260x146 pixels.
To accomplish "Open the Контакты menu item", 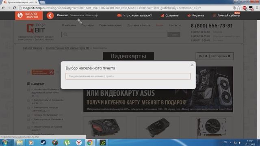I will 175,25.
